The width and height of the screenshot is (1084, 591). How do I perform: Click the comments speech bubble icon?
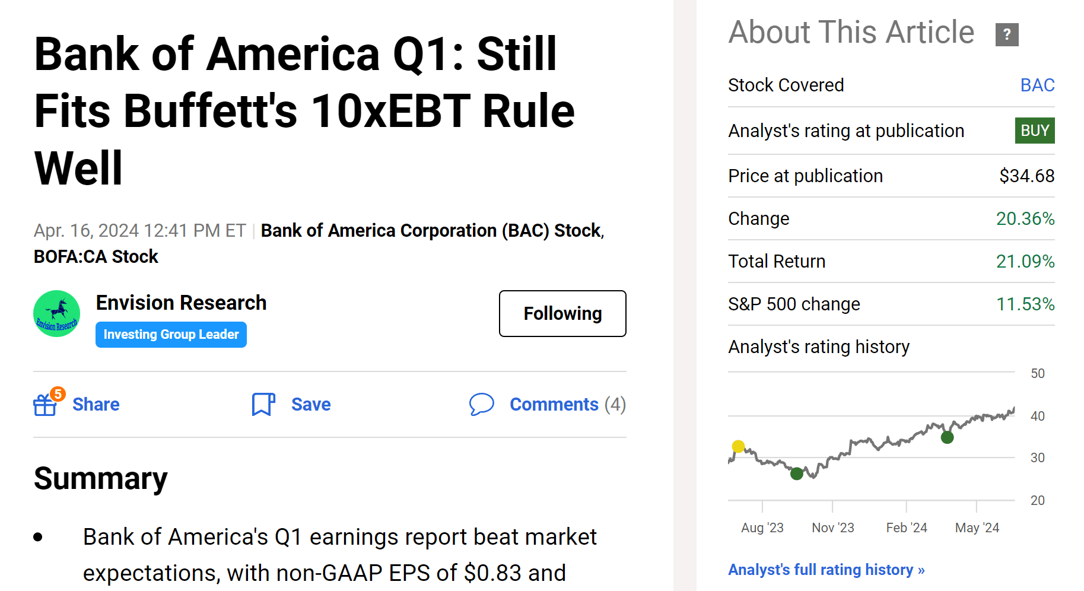click(481, 404)
